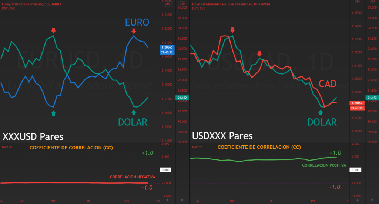Toggle the B scale button on the left chart
This screenshot has width=379, height=204.
[x=182, y=200]
